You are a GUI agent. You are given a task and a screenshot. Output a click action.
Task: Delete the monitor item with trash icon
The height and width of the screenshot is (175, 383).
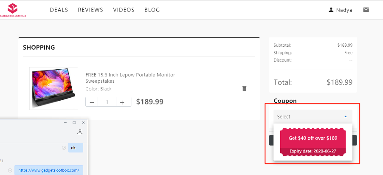coord(244,88)
